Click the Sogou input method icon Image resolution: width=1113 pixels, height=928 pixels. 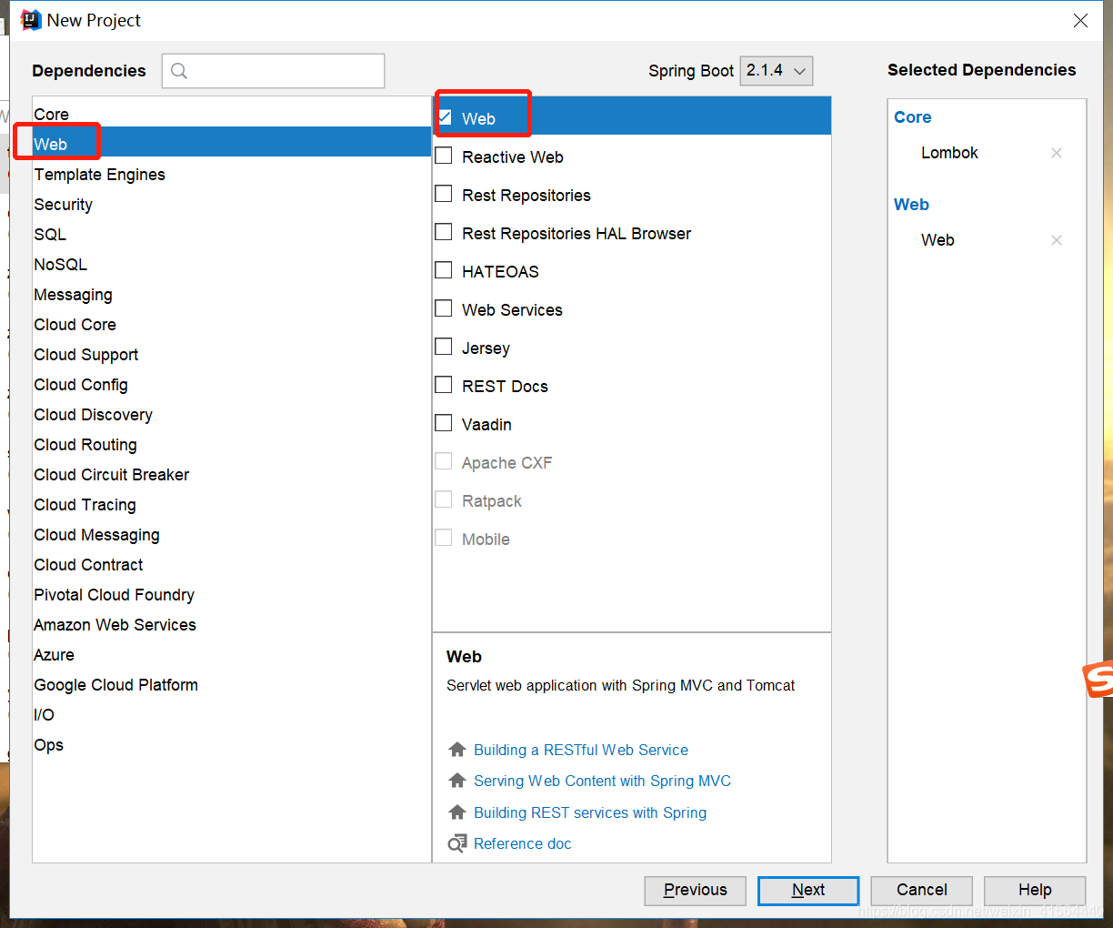[1098, 680]
